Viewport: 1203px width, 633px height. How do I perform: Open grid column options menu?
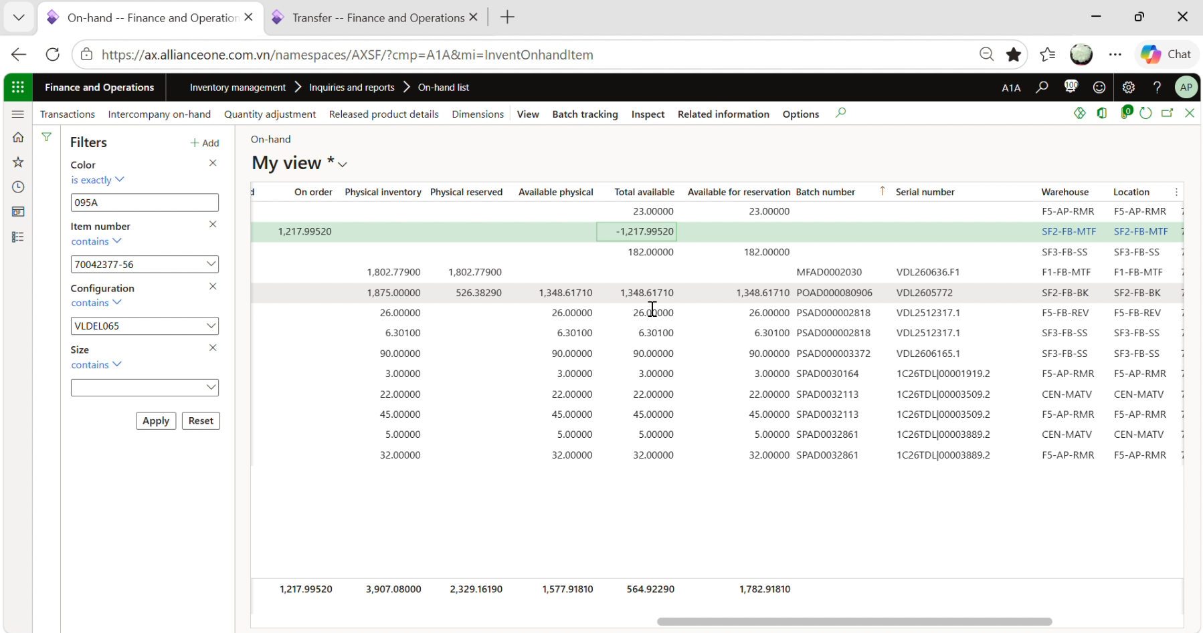pyautogui.click(x=1176, y=193)
